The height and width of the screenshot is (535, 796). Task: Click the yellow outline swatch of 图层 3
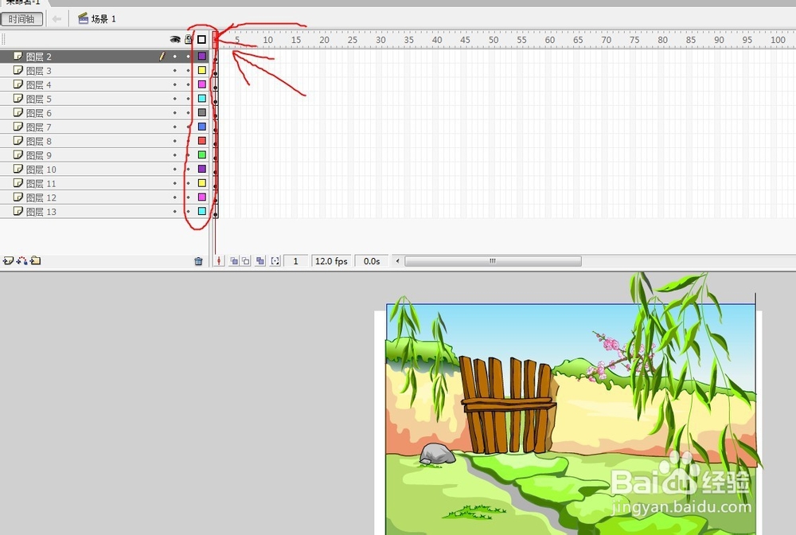point(202,70)
